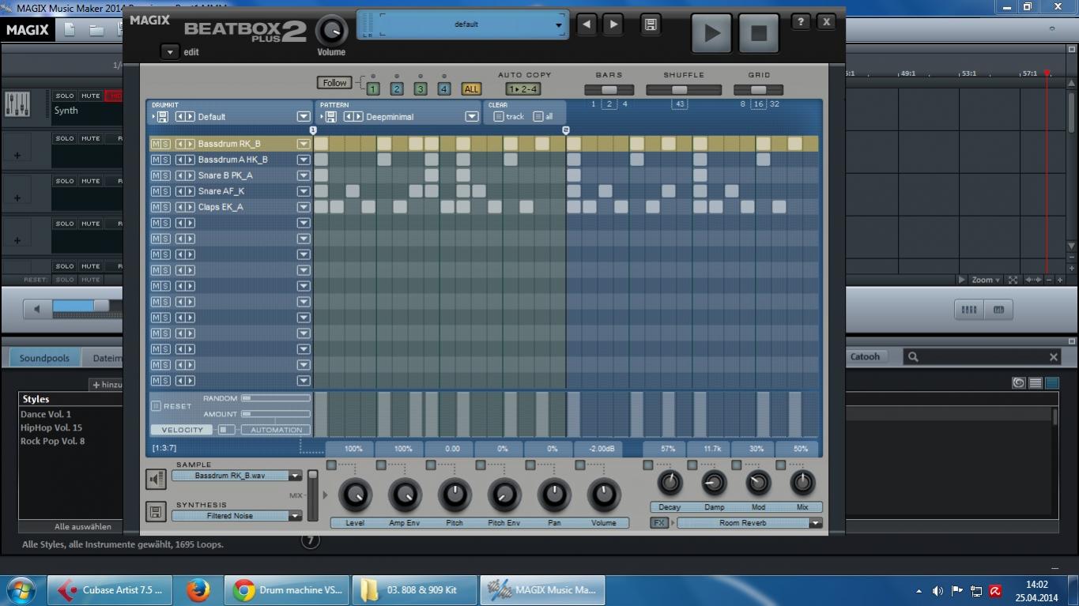Switch to the previous drumkit
This screenshot has height=606, width=1079.
click(180, 117)
